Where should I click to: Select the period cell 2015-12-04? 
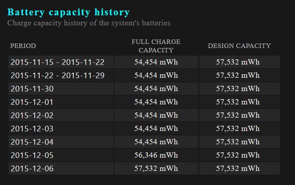pyautogui.click(x=61, y=142)
